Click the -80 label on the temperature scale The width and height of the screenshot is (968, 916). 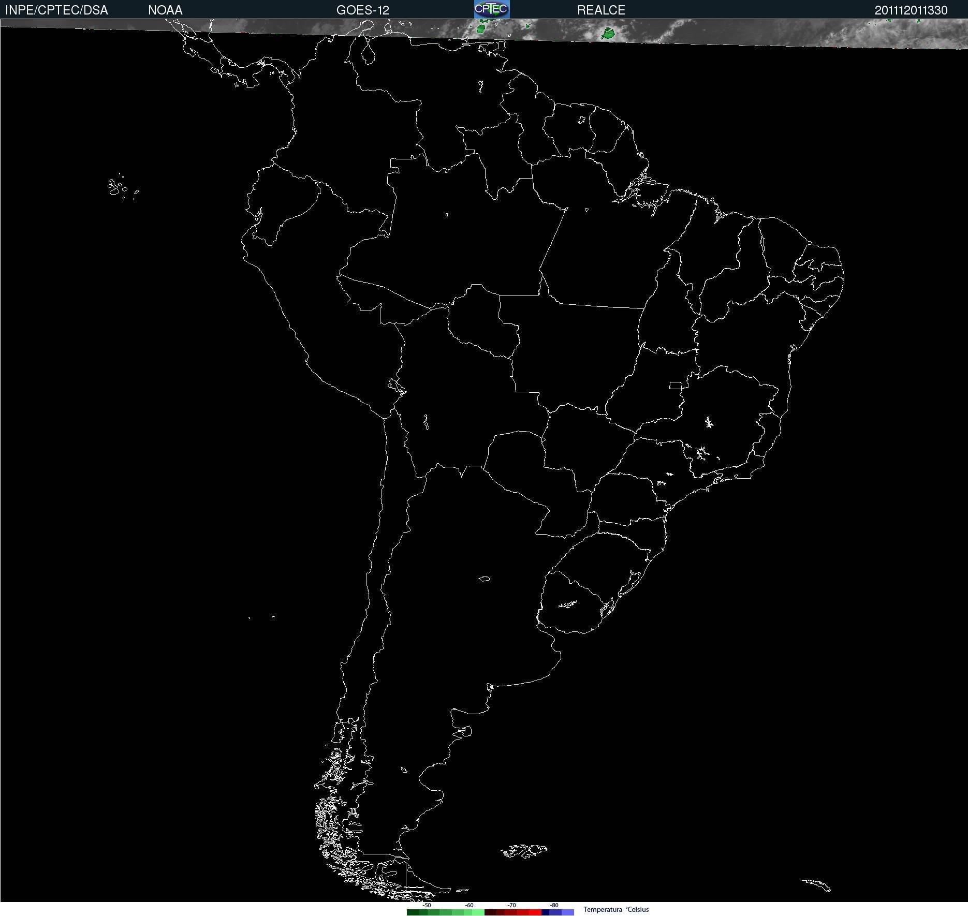click(x=554, y=906)
